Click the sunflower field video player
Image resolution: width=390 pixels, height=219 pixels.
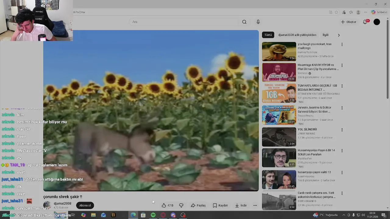(151, 110)
